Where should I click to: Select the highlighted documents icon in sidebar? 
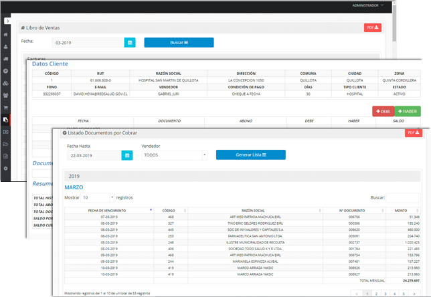tap(5, 120)
